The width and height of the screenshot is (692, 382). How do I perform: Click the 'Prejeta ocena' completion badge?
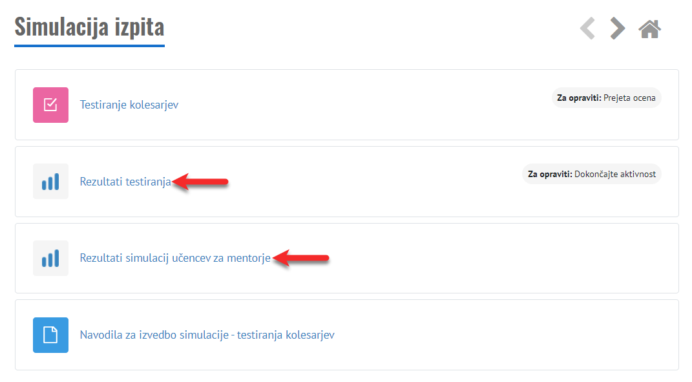coord(606,98)
